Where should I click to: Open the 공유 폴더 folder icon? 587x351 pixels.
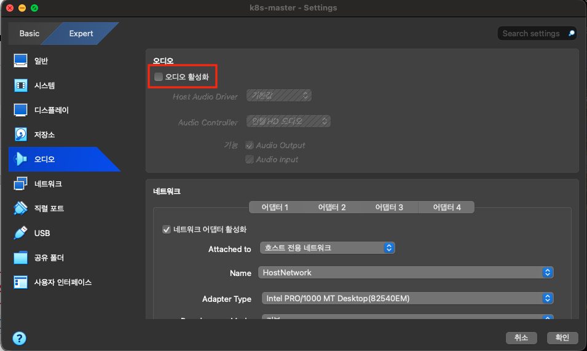[20, 258]
